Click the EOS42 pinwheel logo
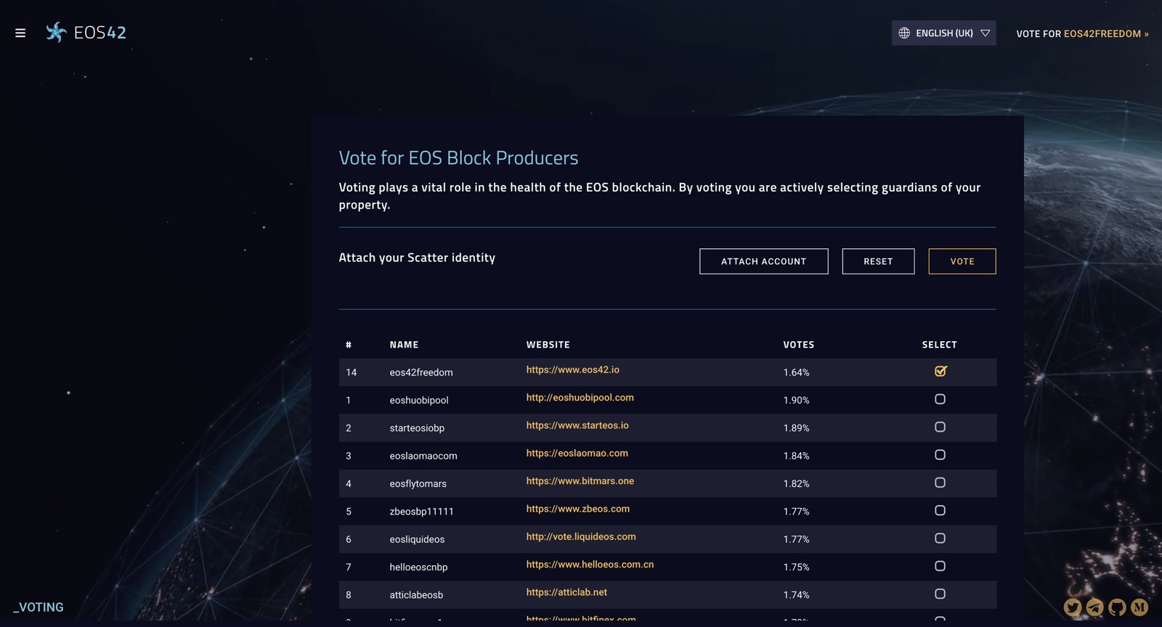Screen dimensions: 1162x627 pos(56,32)
